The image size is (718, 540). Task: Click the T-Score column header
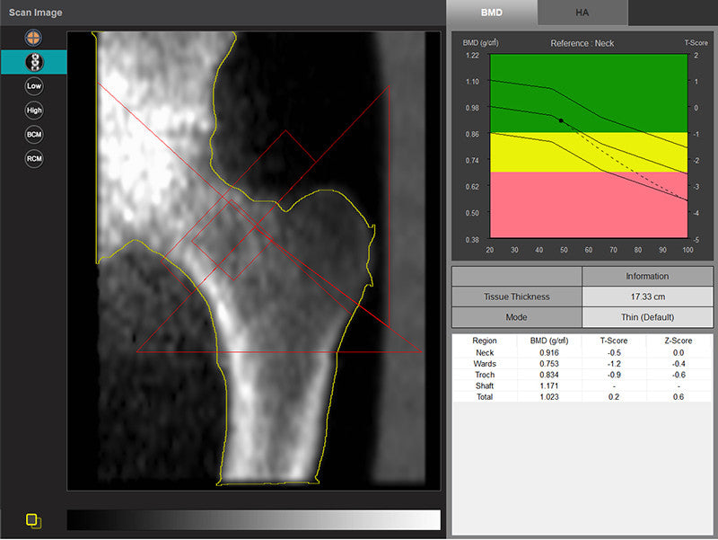[613, 341]
